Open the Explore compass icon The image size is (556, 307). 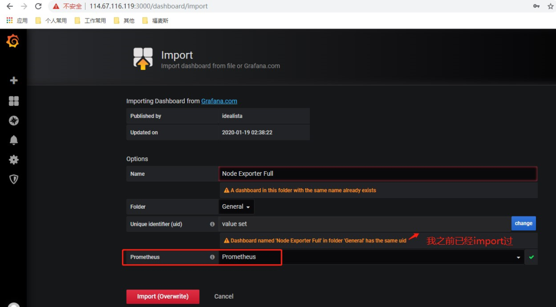point(13,120)
